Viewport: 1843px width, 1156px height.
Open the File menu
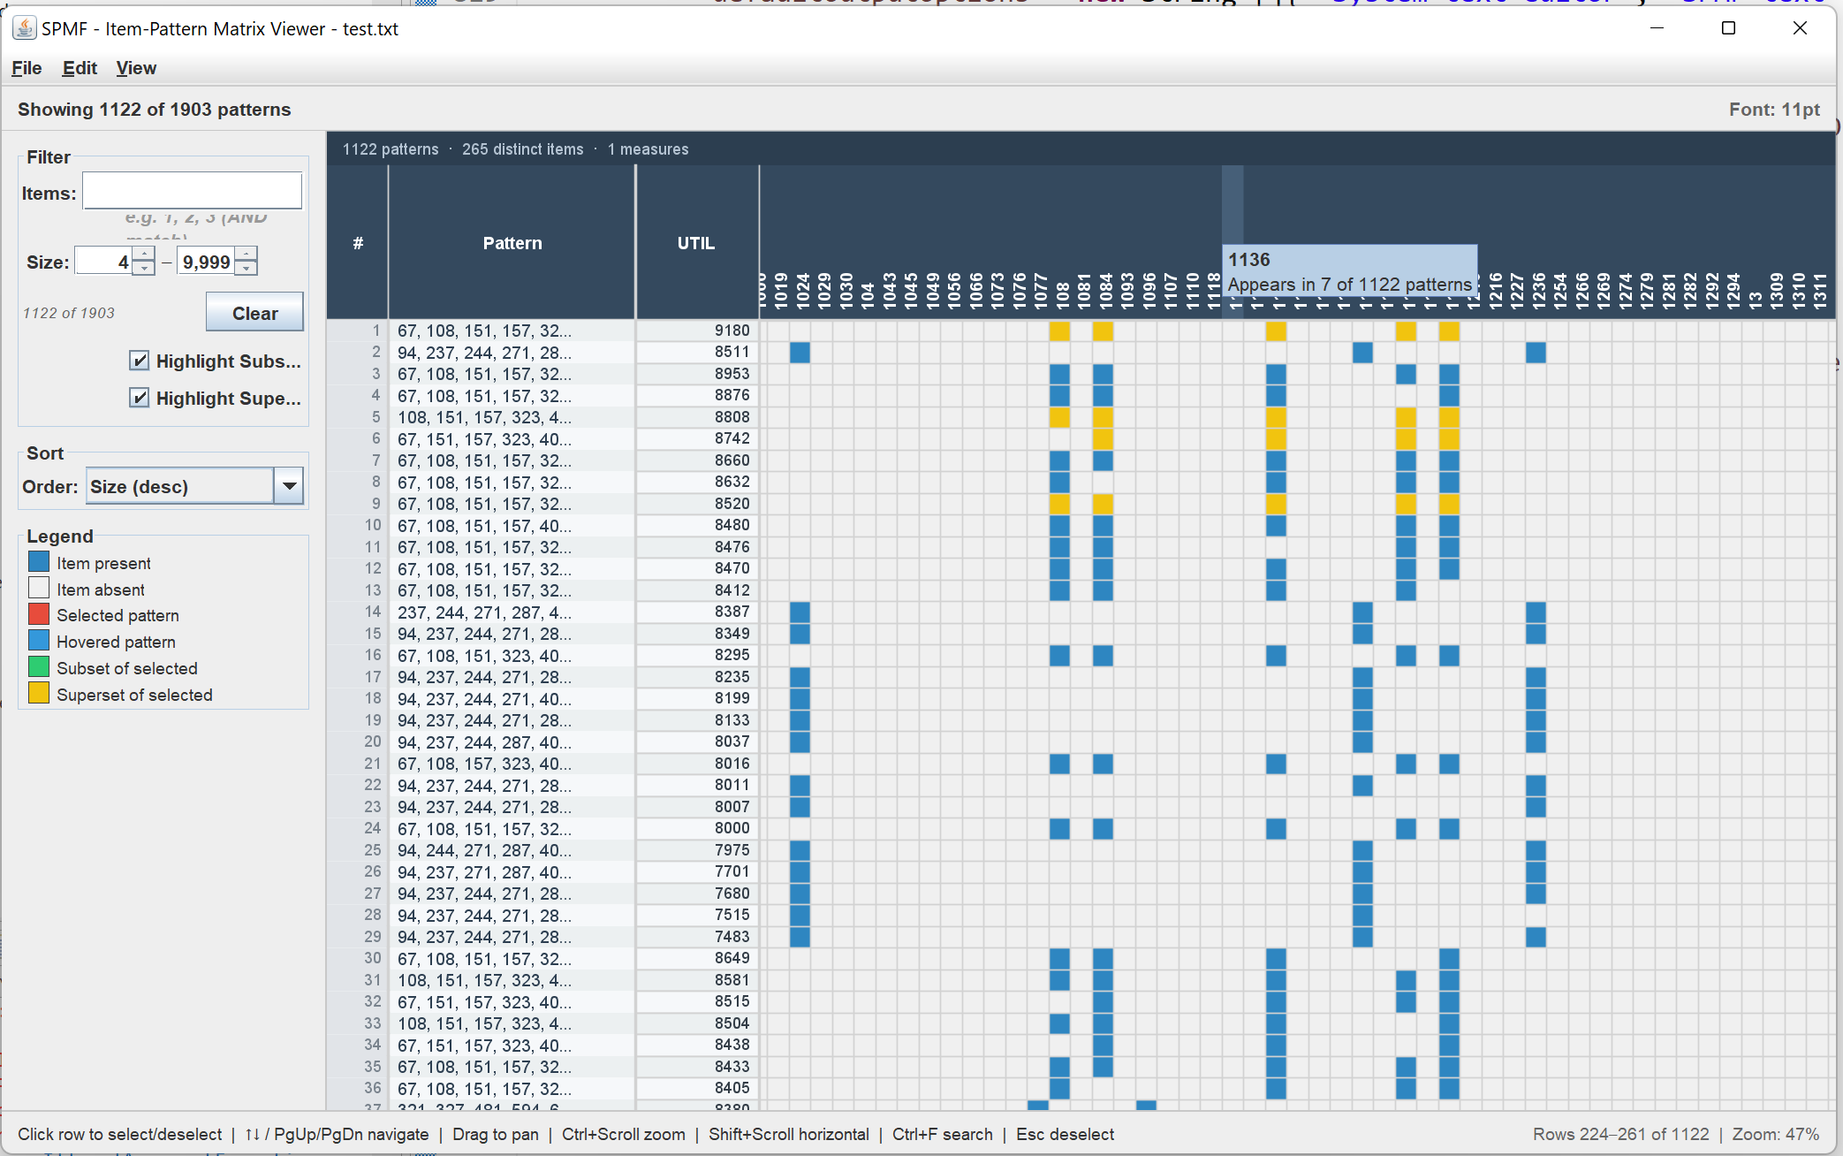tap(27, 68)
